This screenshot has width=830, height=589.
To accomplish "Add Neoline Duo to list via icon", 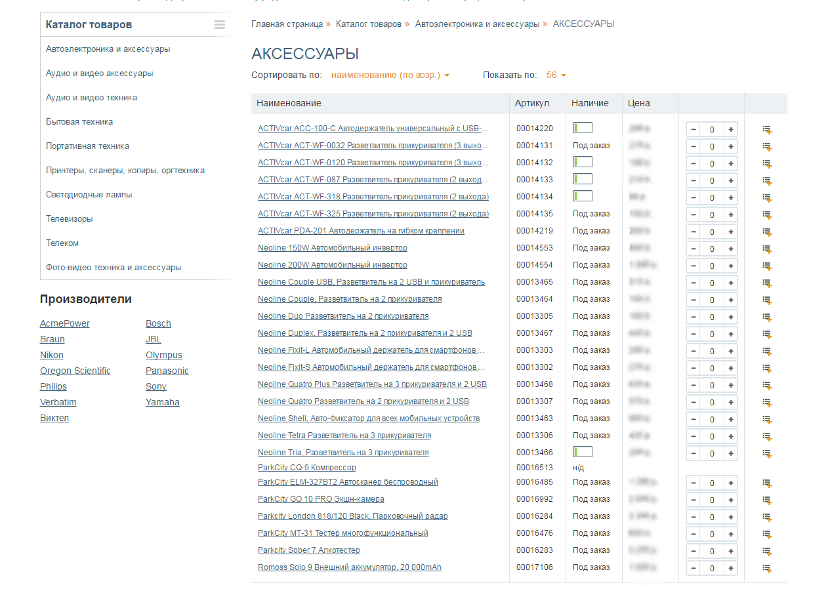I will [767, 317].
